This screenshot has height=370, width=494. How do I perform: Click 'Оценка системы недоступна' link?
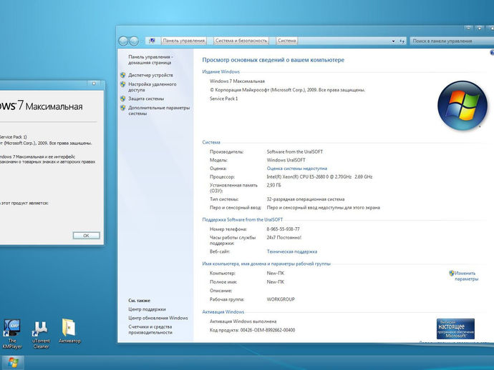297,169
